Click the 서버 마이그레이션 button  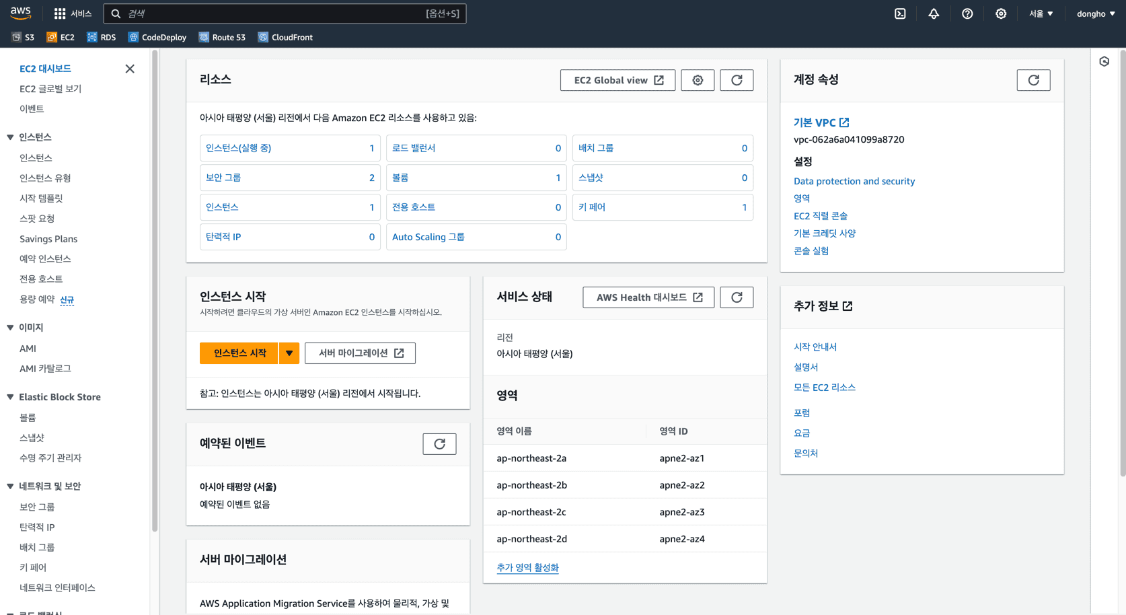pos(360,353)
